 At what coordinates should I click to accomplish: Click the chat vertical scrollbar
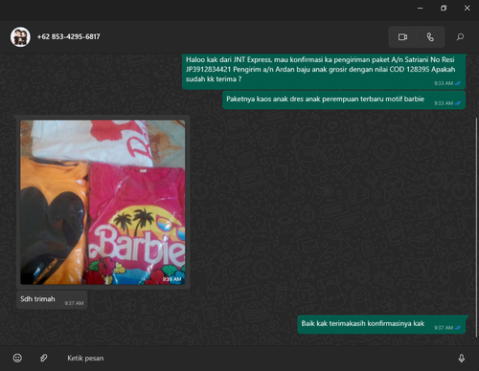coord(477,228)
